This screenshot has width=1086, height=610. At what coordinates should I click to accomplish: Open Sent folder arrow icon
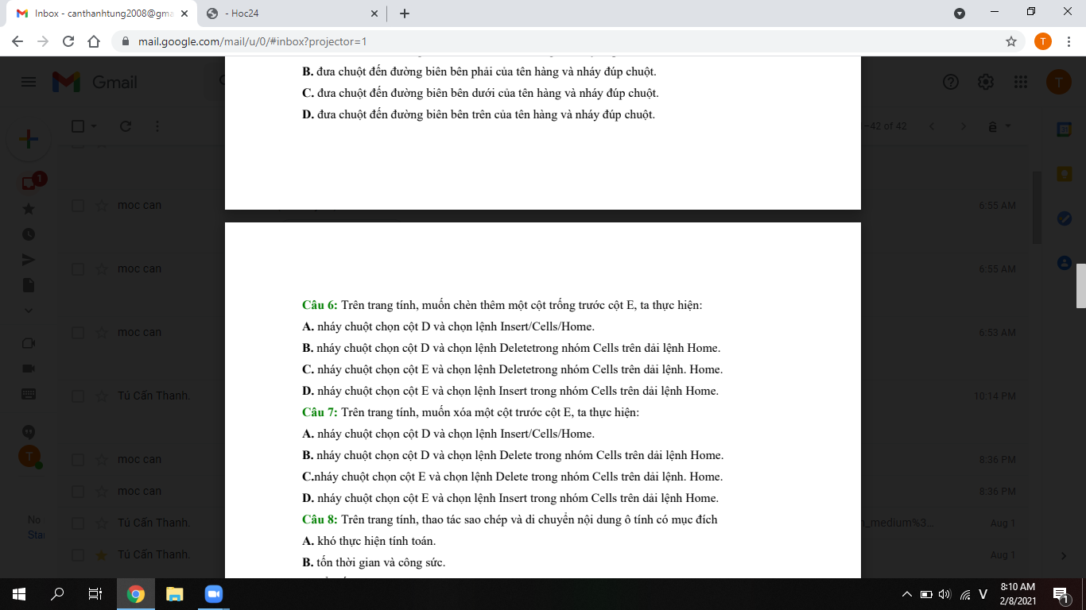(29, 260)
